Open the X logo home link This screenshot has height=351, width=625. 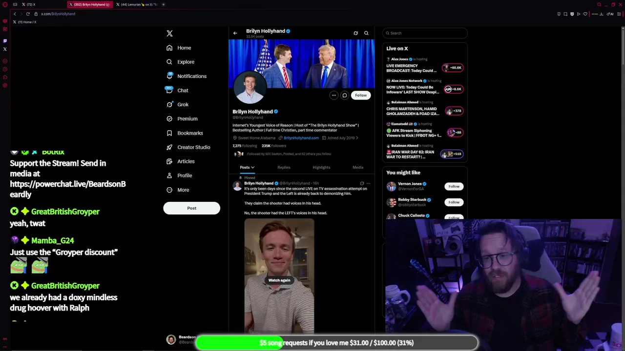pos(169,33)
